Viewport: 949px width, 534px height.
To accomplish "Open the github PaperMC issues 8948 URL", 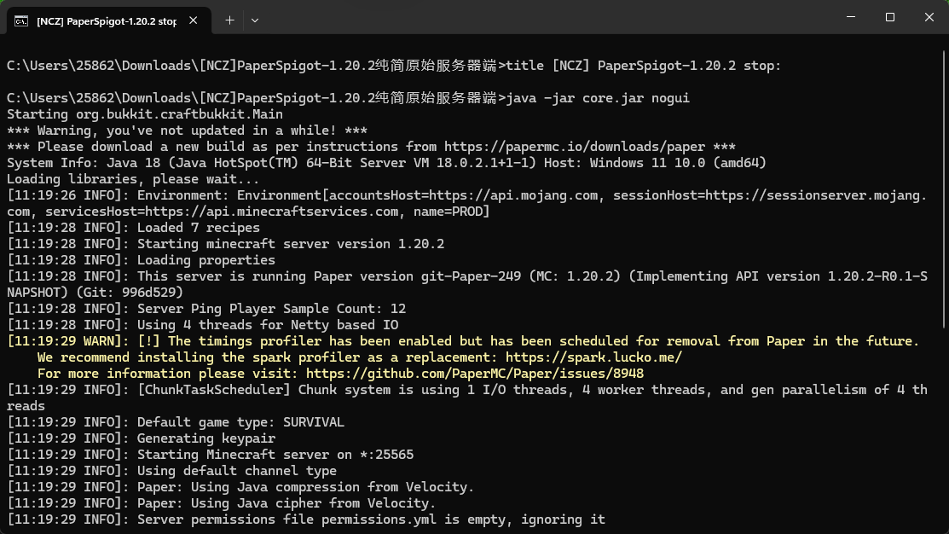I will click(x=474, y=374).
